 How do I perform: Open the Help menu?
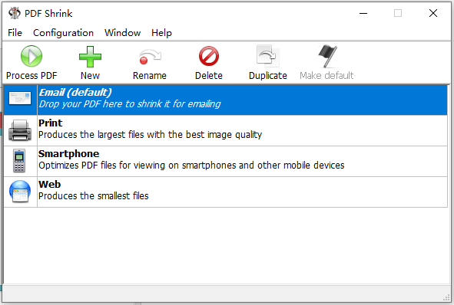click(x=161, y=33)
